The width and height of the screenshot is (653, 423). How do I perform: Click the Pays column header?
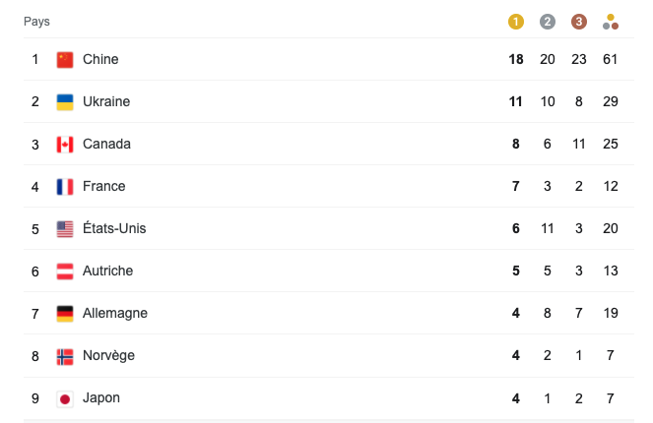click(x=36, y=22)
